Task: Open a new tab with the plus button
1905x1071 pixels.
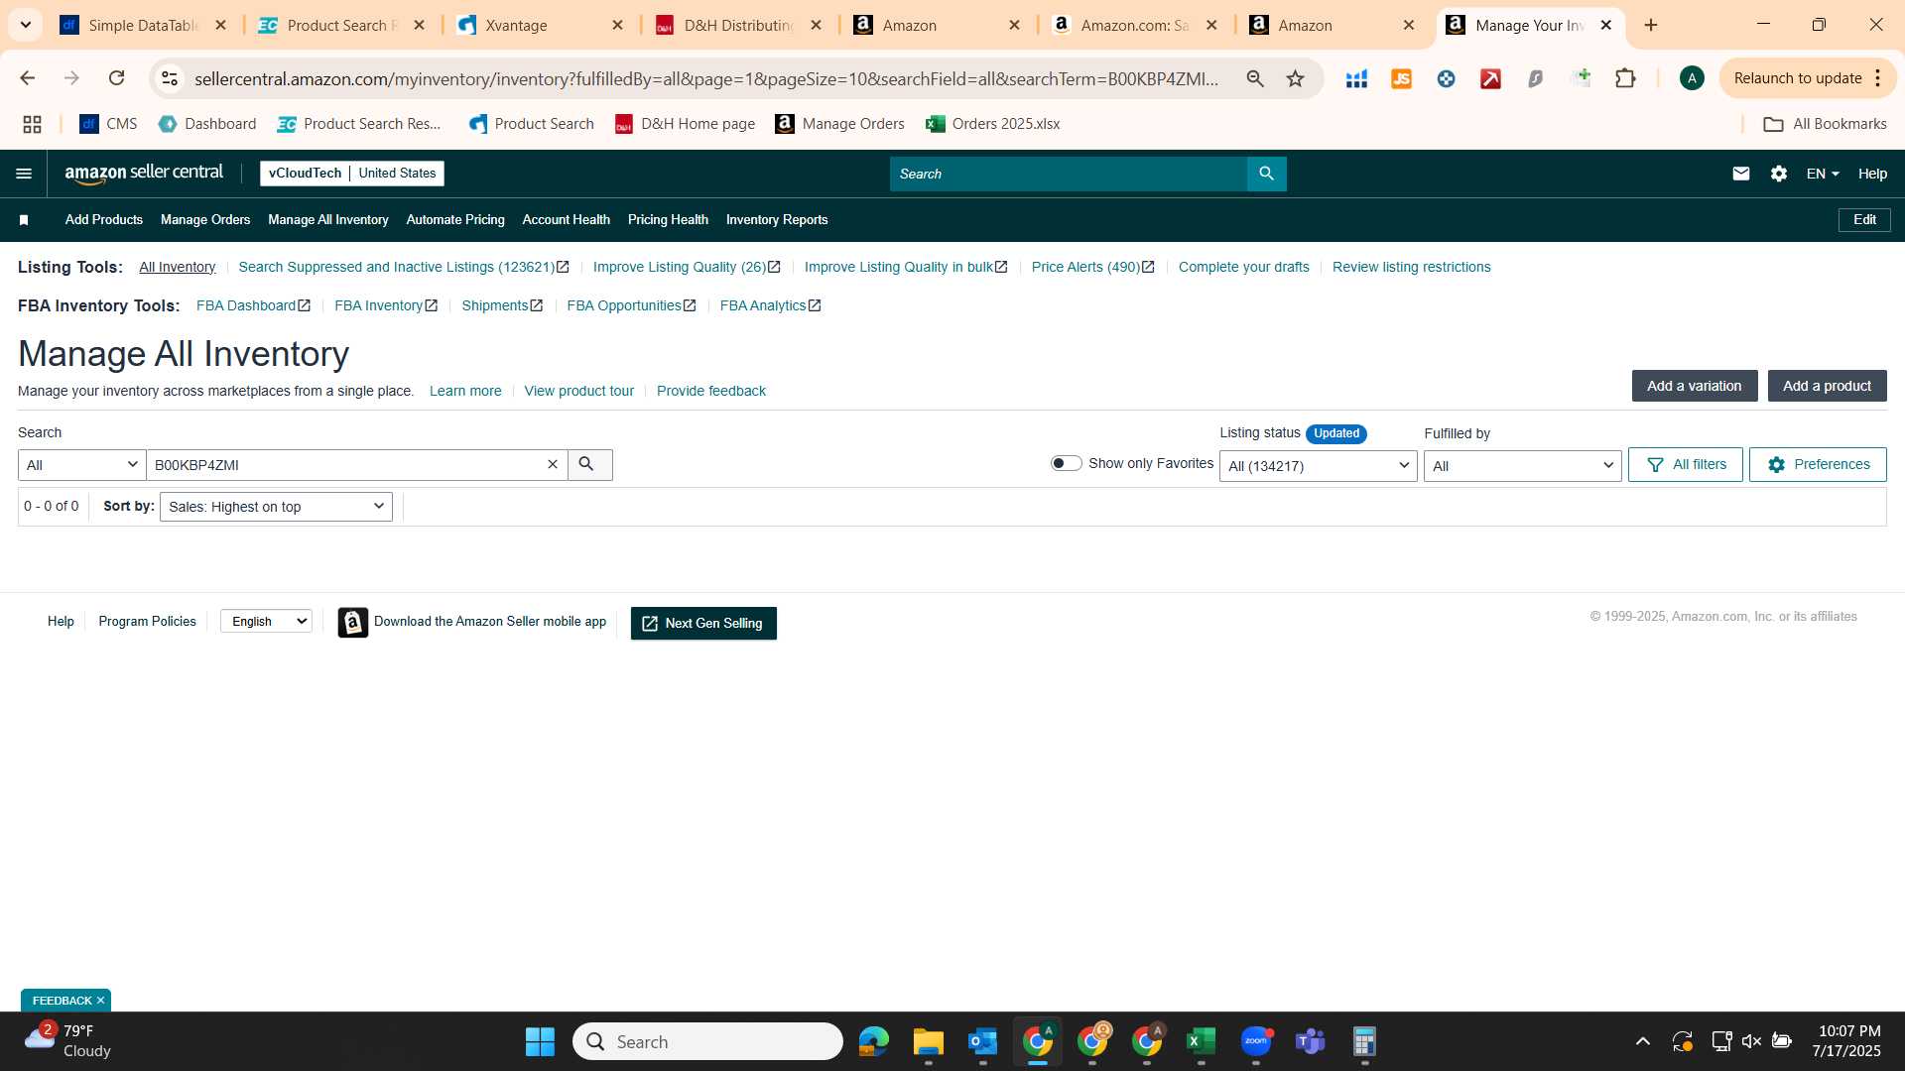Action: pos(1651,25)
